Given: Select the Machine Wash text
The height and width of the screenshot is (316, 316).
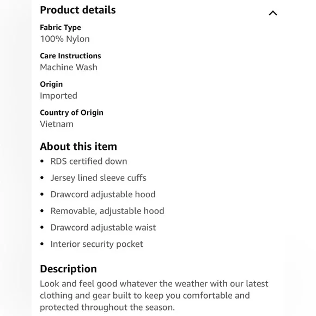Looking at the screenshot, I should click(x=69, y=68).
